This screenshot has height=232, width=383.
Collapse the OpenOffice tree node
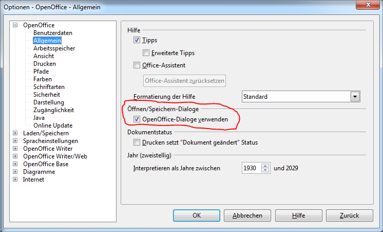pos(15,25)
